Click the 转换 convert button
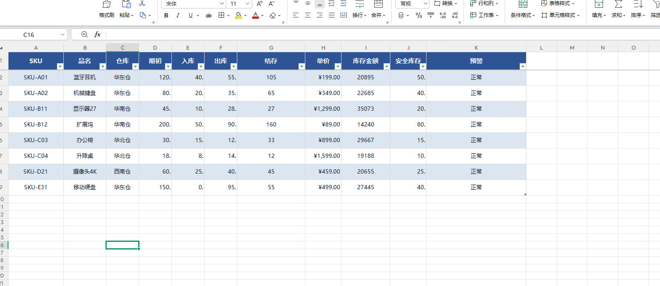 pyautogui.click(x=445, y=3)
